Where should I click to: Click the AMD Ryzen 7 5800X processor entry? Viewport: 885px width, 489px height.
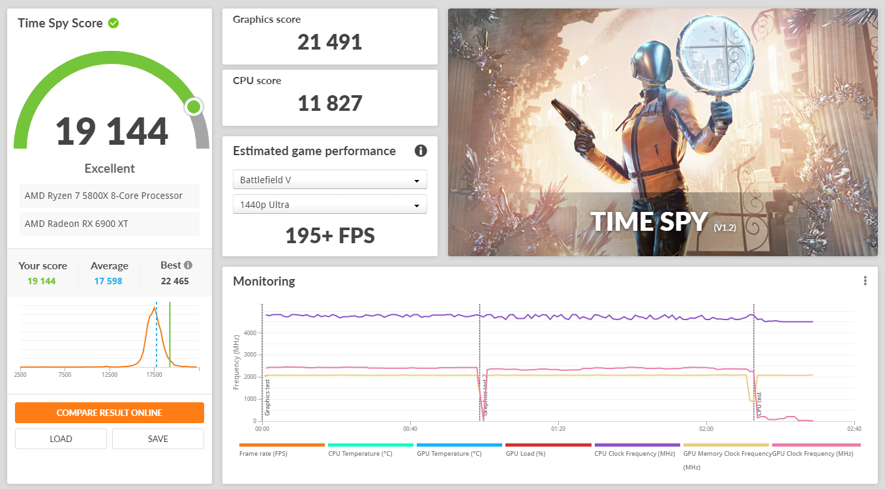pyautogui.click(x=110, y=196)
